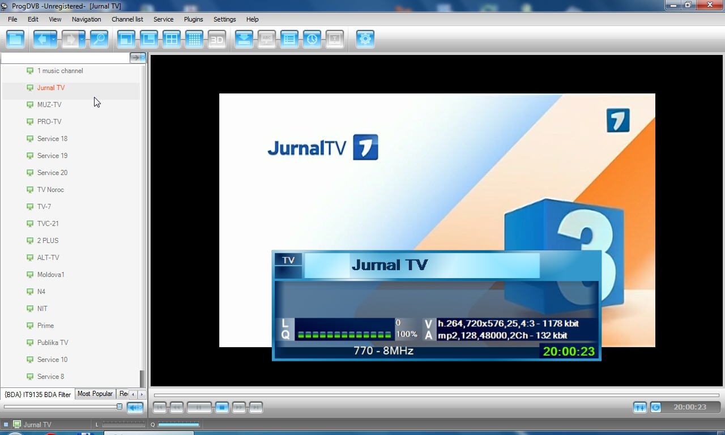Open the Edit menu

point(33,19)
